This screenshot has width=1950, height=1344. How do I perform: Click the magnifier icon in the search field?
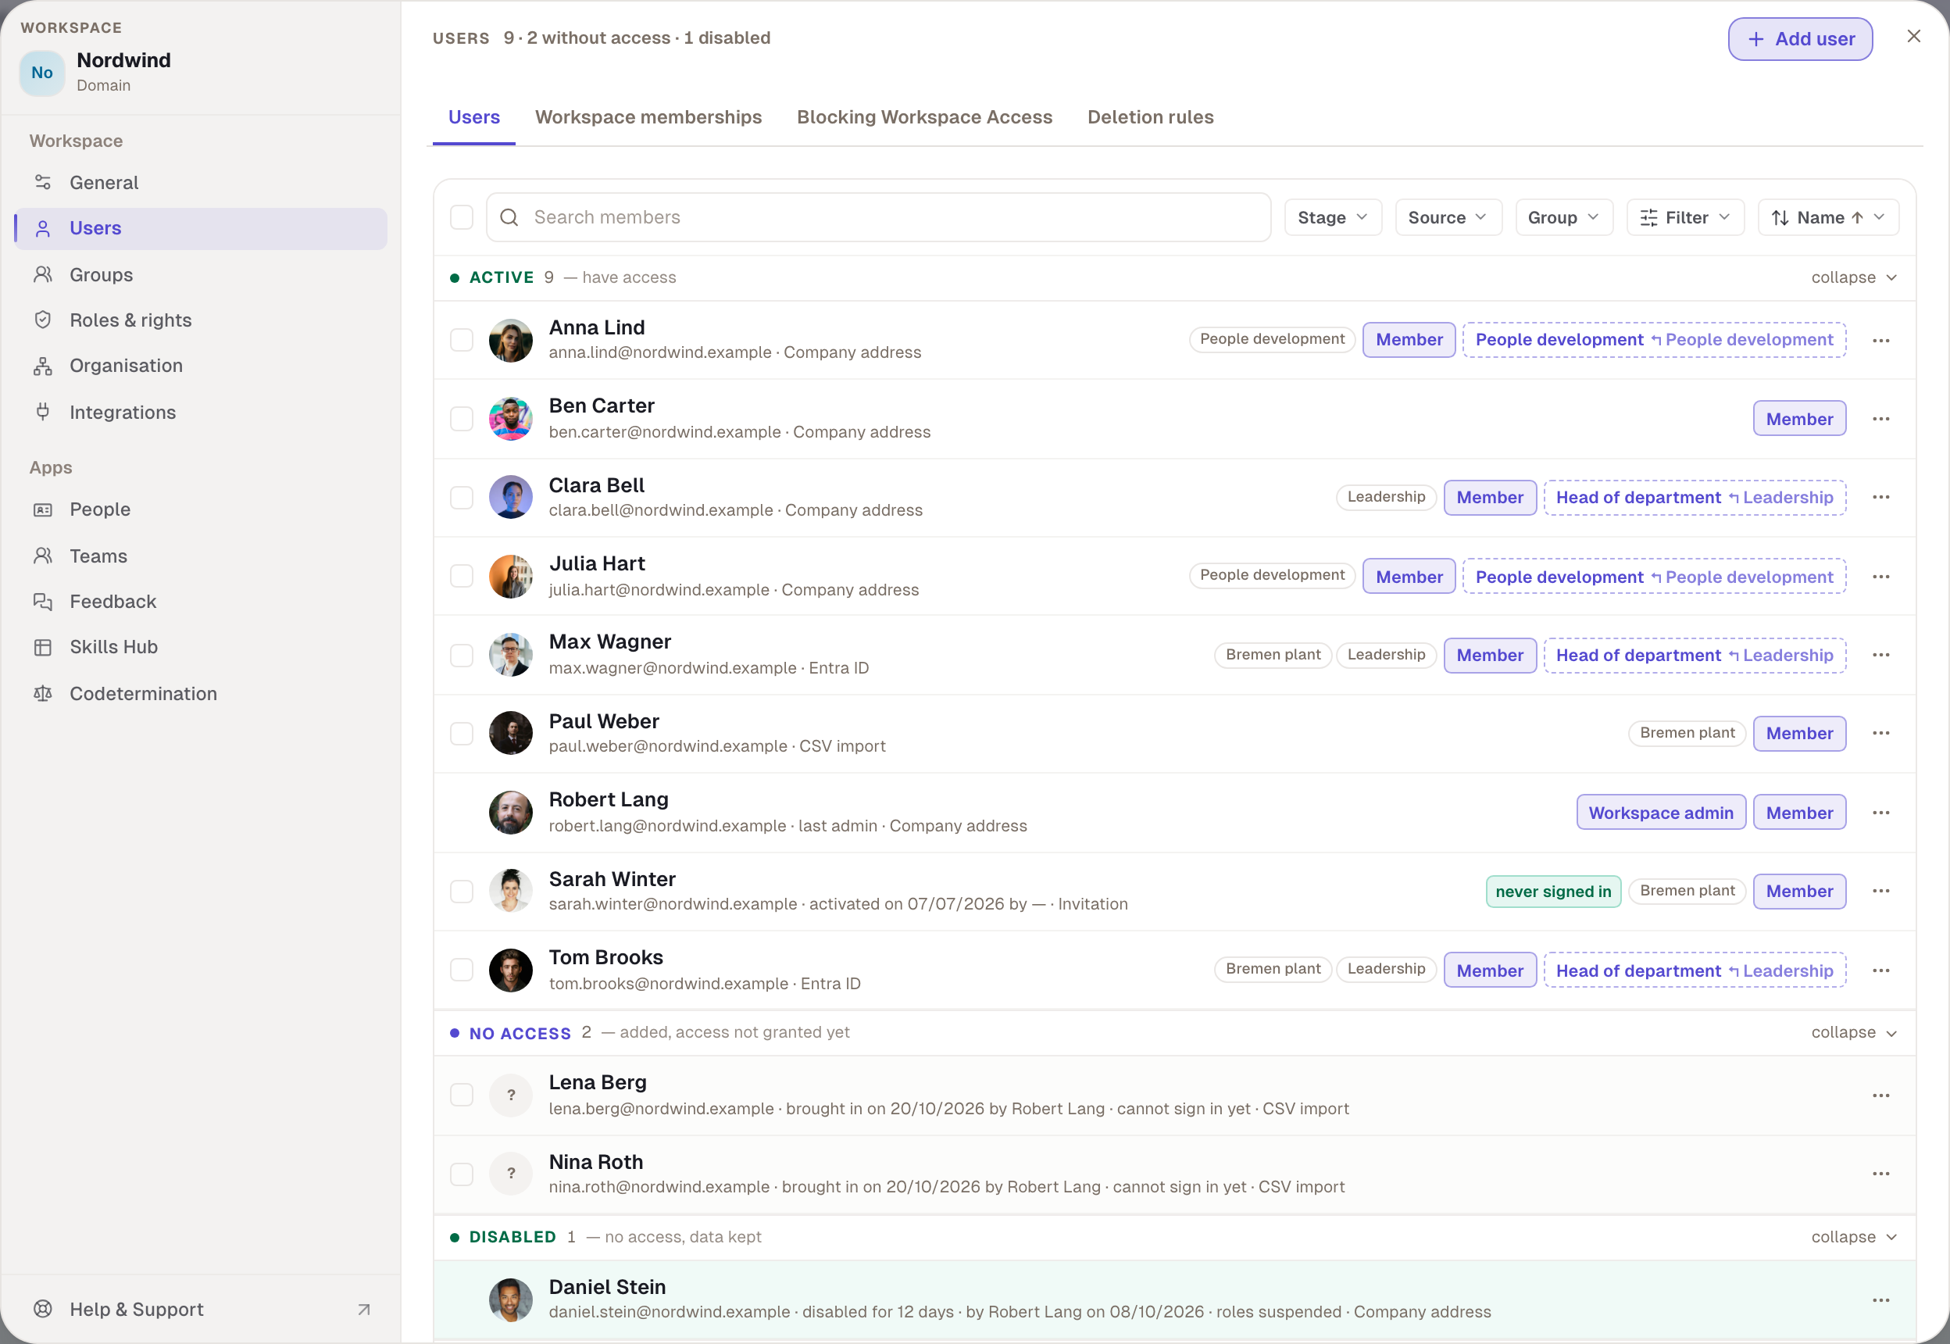[x=509, y=217]
